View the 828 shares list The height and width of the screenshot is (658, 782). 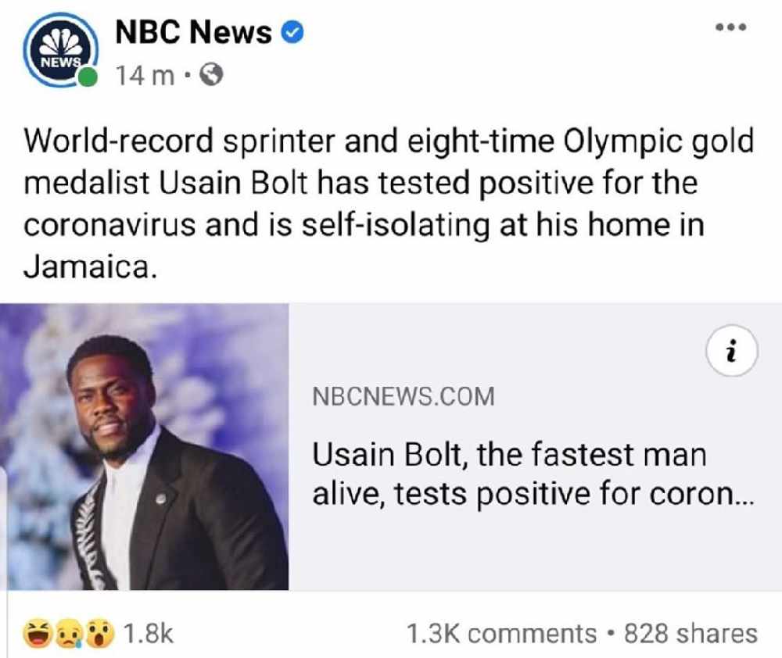[691, 634]
